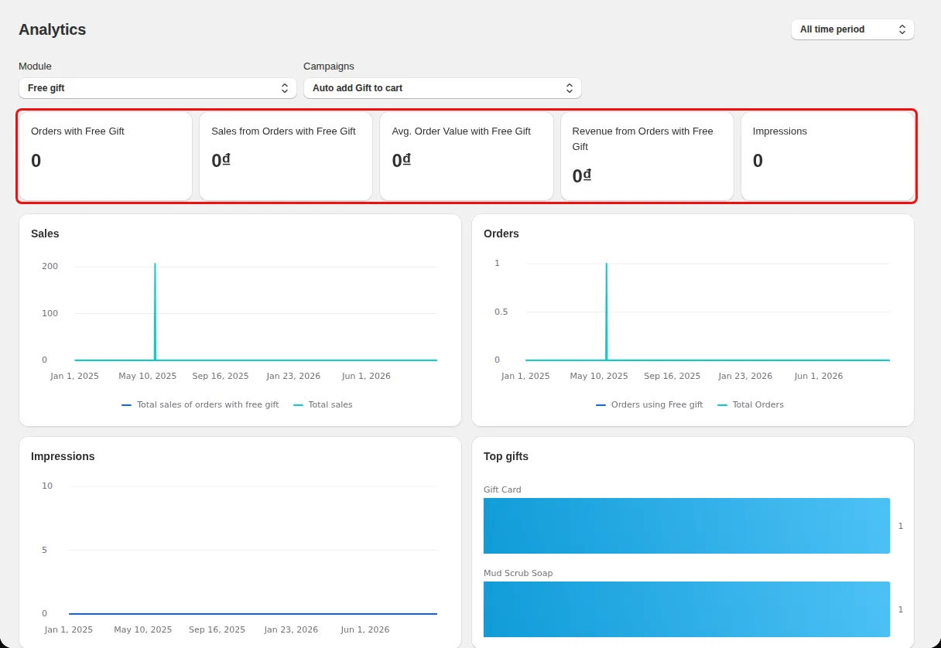Click the Orders chart title
The height and width of the screenshot is (648, 941).
(x=501, y=234)
